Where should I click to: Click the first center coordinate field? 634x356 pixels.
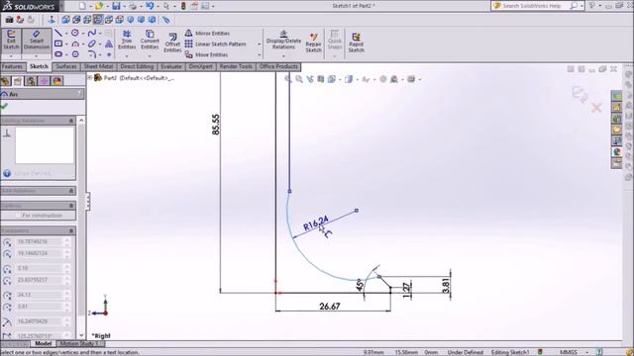(39, 241)
